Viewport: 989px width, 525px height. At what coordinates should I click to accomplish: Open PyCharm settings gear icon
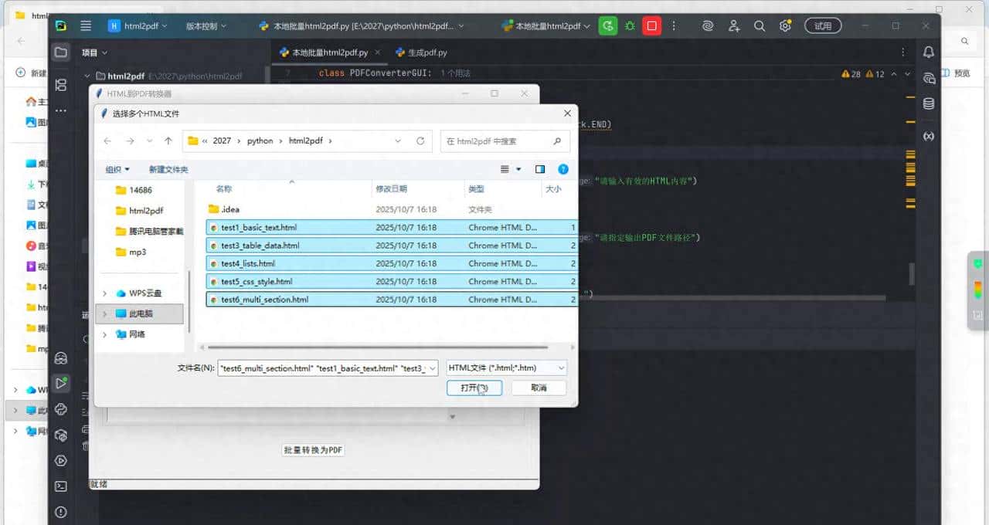785,25
